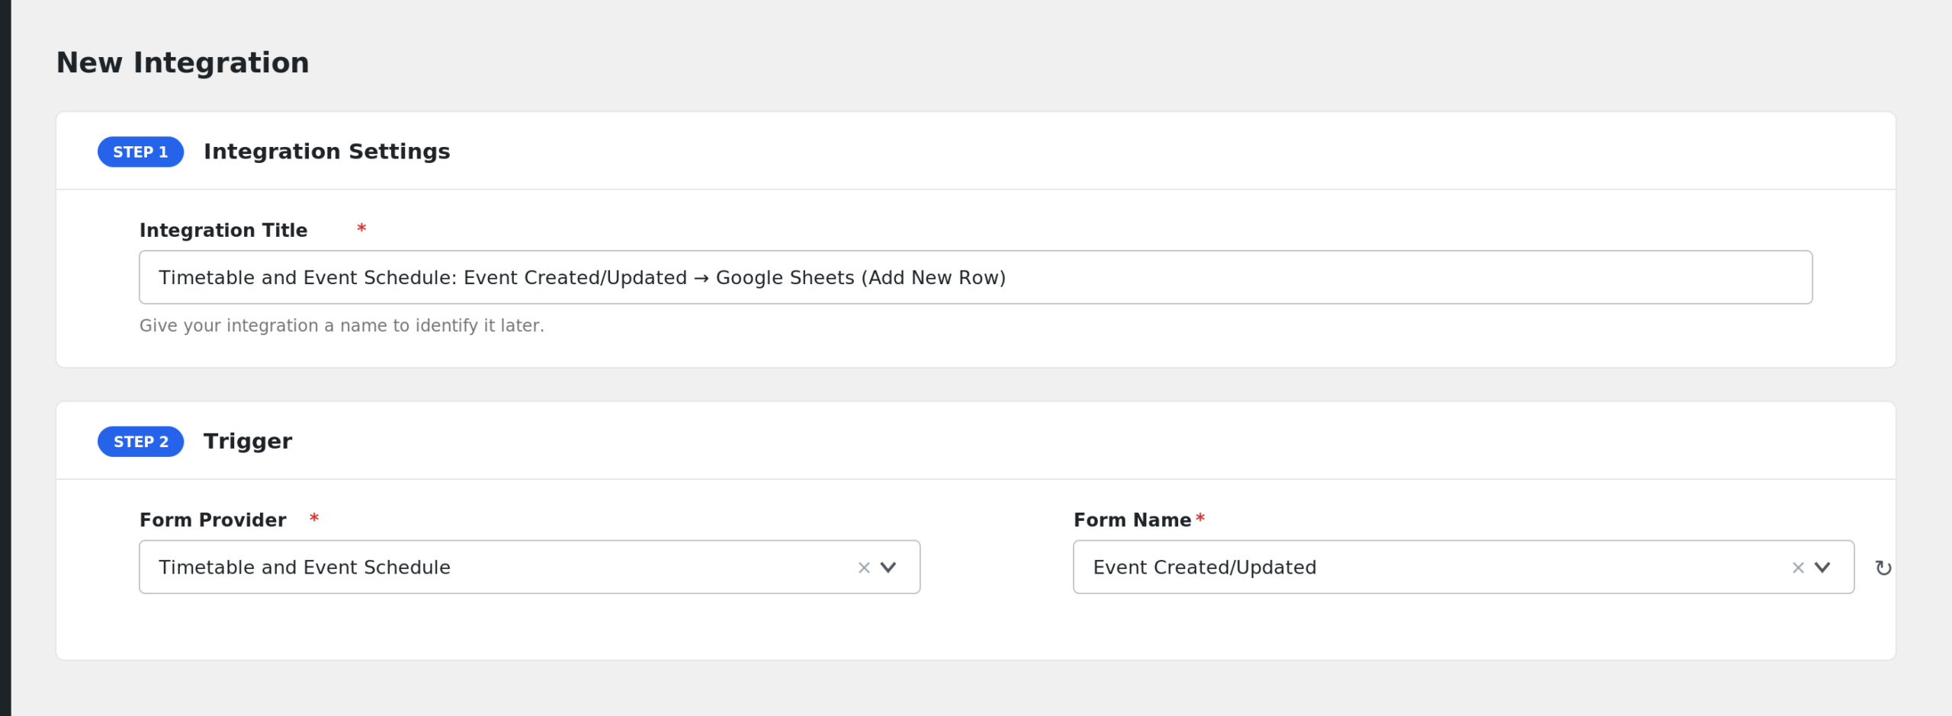Click the Timetable and Event Schedule provider value

pyautogui.click(x=304, y=567)
